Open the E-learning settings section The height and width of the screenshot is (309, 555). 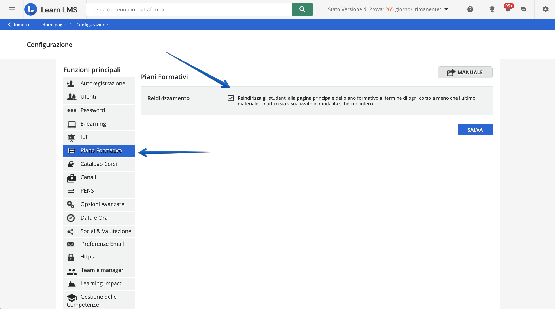(x=93, y=124)
